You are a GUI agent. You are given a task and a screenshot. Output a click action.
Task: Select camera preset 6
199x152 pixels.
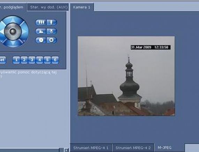55,60
